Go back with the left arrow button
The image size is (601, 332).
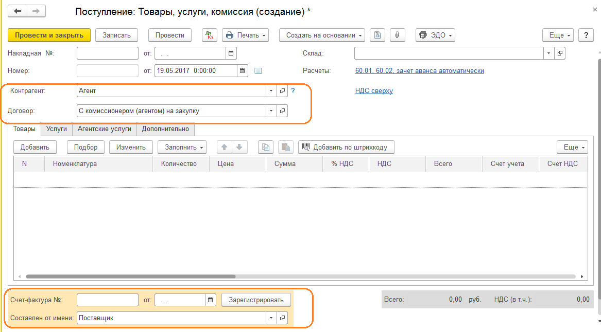[18, 11]
